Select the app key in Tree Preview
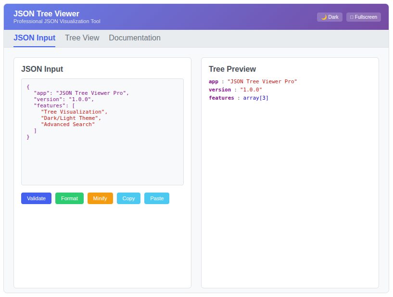Viewport: 393px width, 297px height. click(x=214, y=81)
